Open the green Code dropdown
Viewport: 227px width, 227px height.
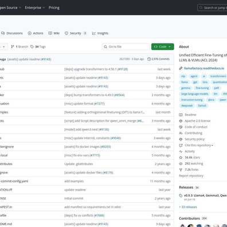tap(163, 46)
